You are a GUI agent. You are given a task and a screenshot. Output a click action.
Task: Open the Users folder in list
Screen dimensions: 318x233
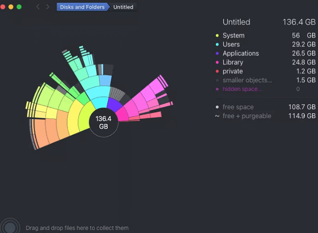coord(231,45)
